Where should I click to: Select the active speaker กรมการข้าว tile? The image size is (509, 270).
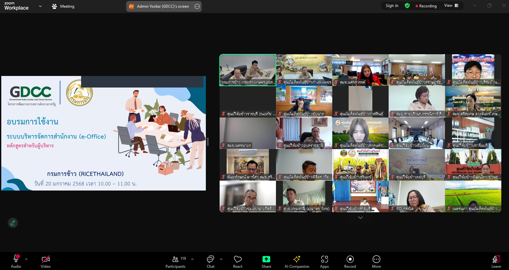248,70
